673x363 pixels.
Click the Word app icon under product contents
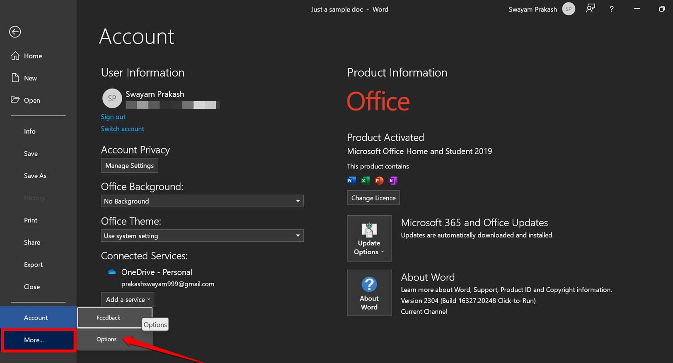coord(351,180)
